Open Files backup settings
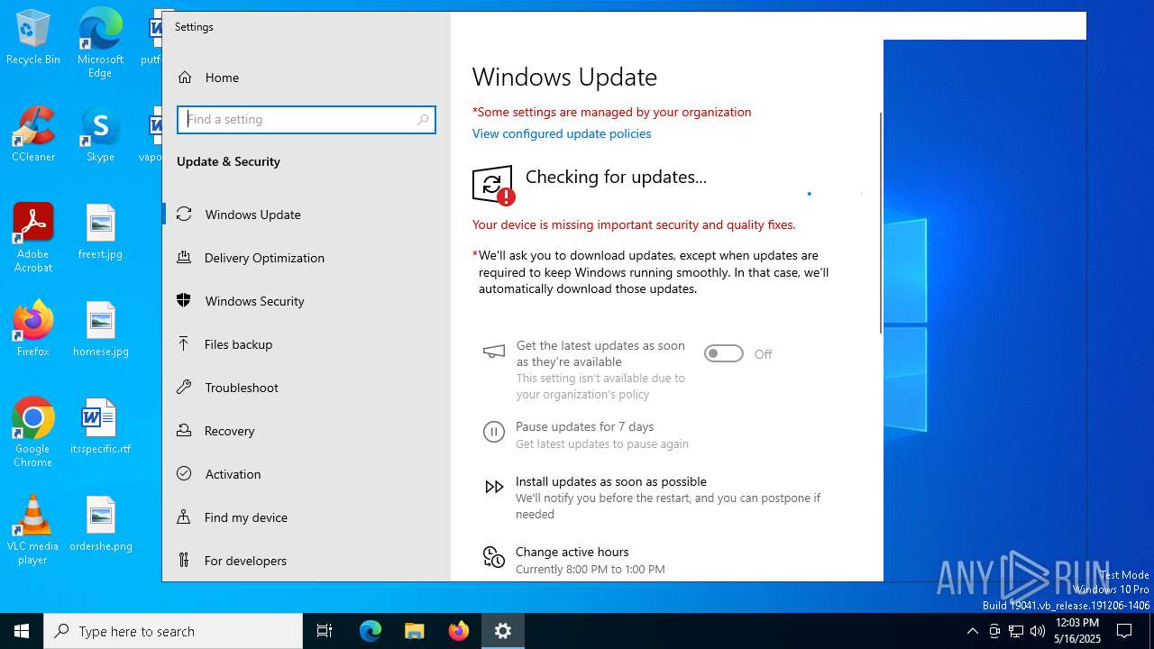The height and width of the screenshot is (649, 1154). point(307,344)
